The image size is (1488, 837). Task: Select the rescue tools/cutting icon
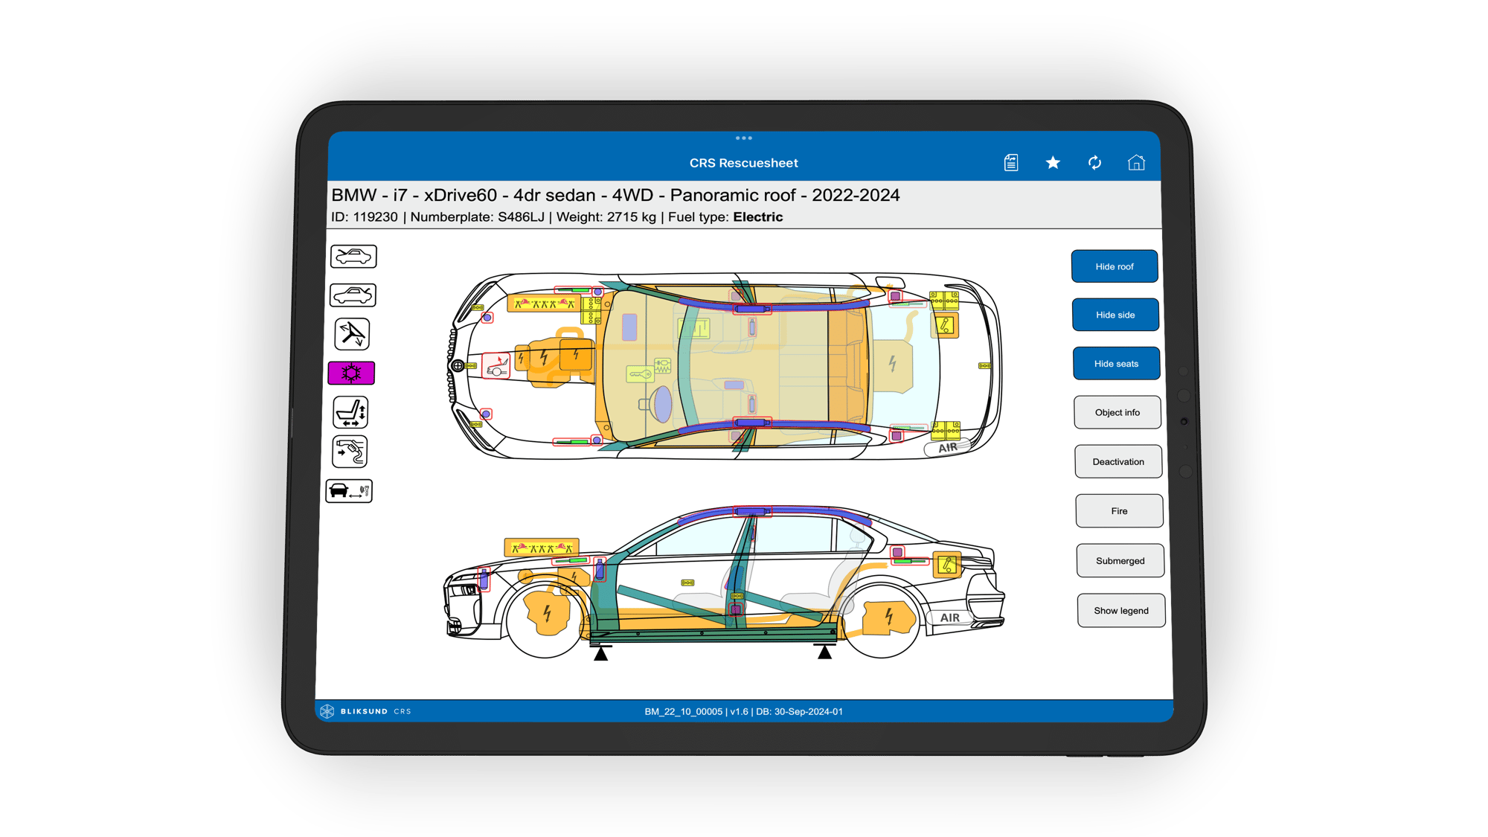tap(353, 334)
